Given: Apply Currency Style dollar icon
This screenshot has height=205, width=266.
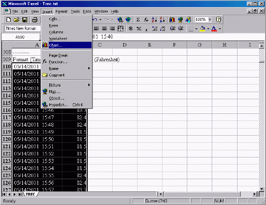Looking at the screenshot, I should pos(130,28).
